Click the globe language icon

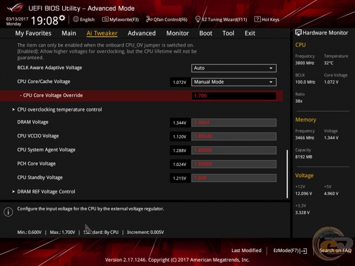point(76,19)
